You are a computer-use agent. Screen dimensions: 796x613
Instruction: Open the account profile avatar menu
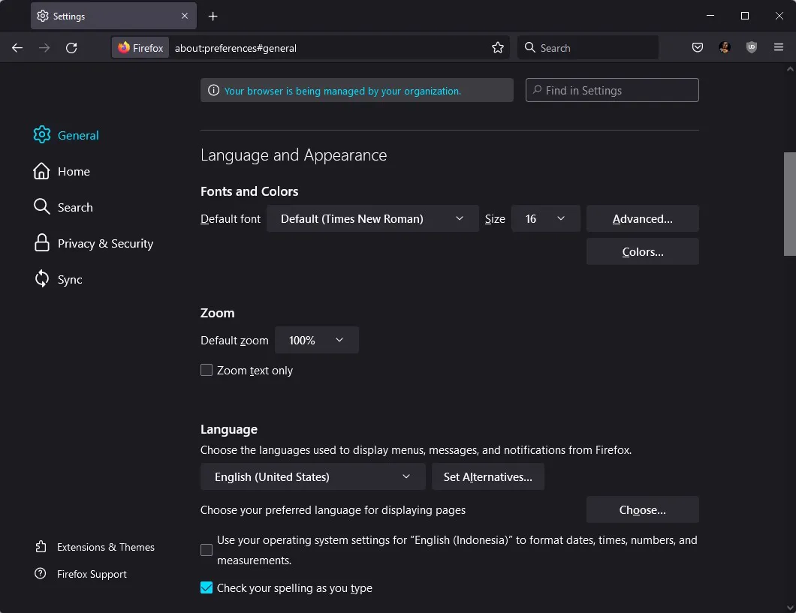click(x=725, y=47)
